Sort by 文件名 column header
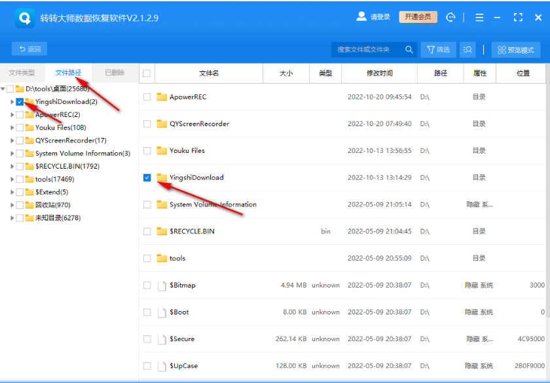This screenshot has height=383, width=550. (209, 73)
